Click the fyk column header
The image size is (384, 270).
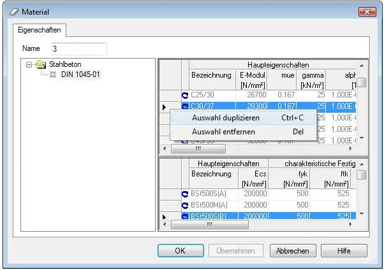pos(290,178)
